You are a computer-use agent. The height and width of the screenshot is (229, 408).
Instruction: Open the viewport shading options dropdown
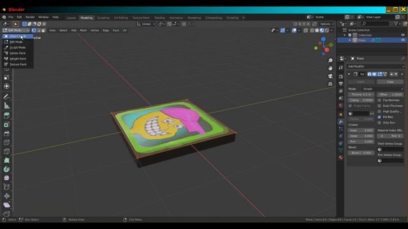(x=331, y=31)
